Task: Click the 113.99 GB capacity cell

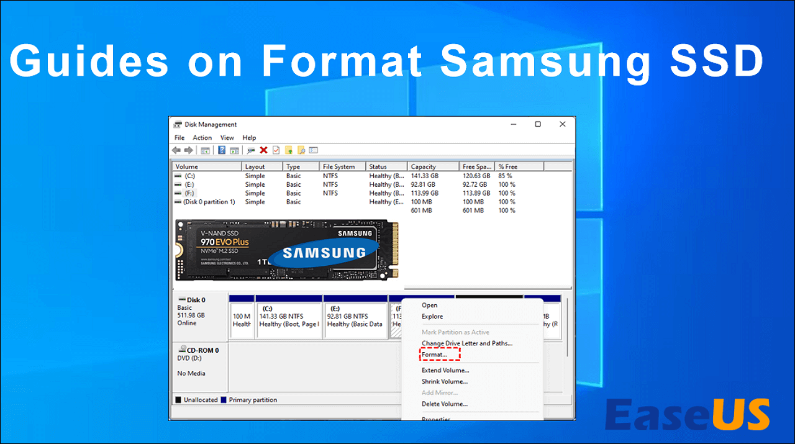Action: pos(424,194)
